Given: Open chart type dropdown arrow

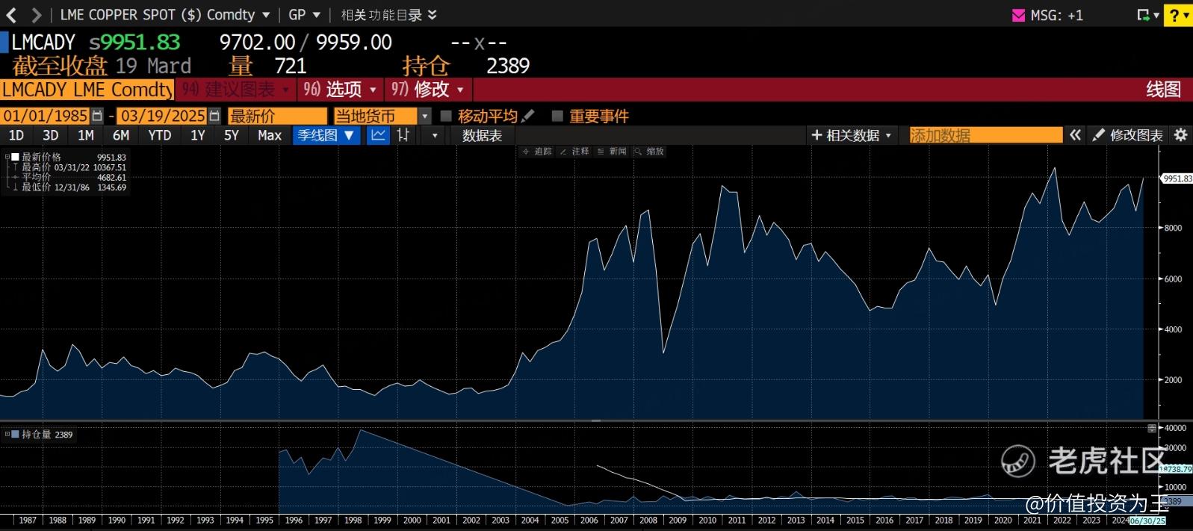Looking at the screenshot, I should tap(435, 135).
